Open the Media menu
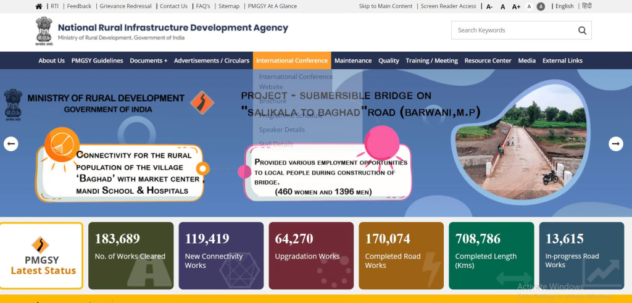 (527, 60)
